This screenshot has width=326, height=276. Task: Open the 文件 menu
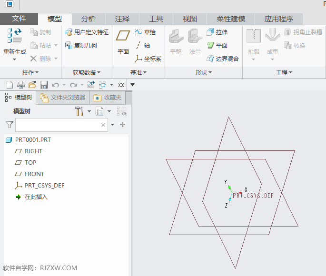19,19
